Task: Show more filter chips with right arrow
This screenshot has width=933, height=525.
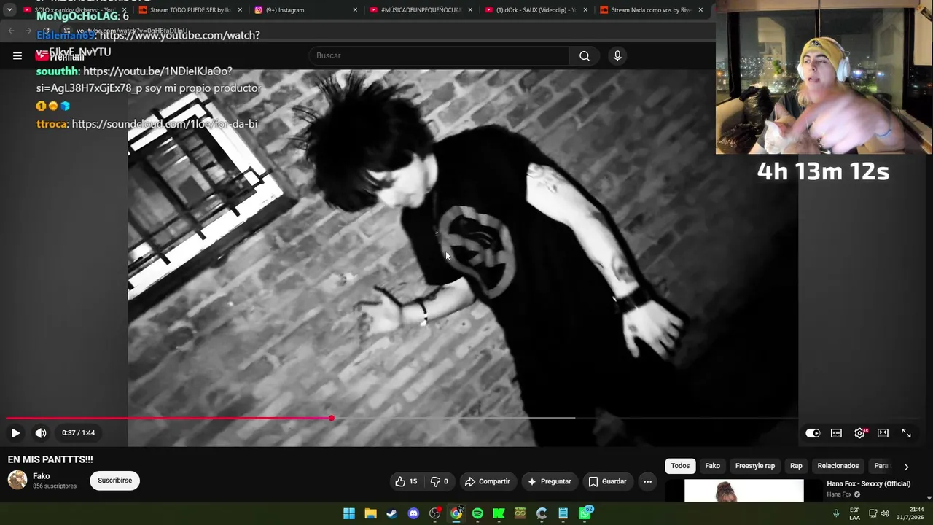Action: (906, 467)
